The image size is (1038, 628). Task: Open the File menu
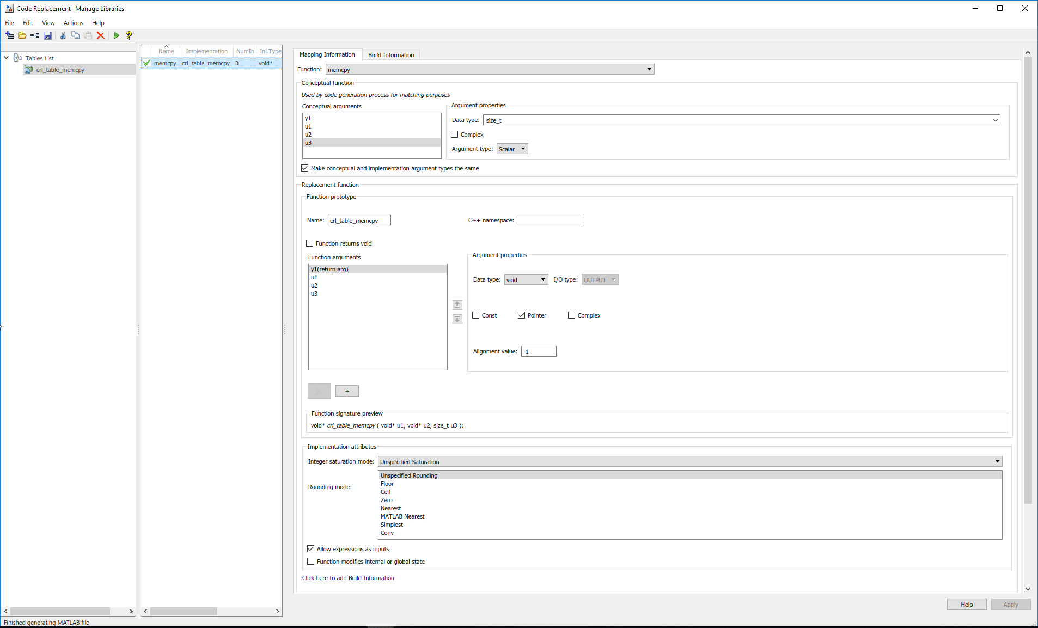10,23
